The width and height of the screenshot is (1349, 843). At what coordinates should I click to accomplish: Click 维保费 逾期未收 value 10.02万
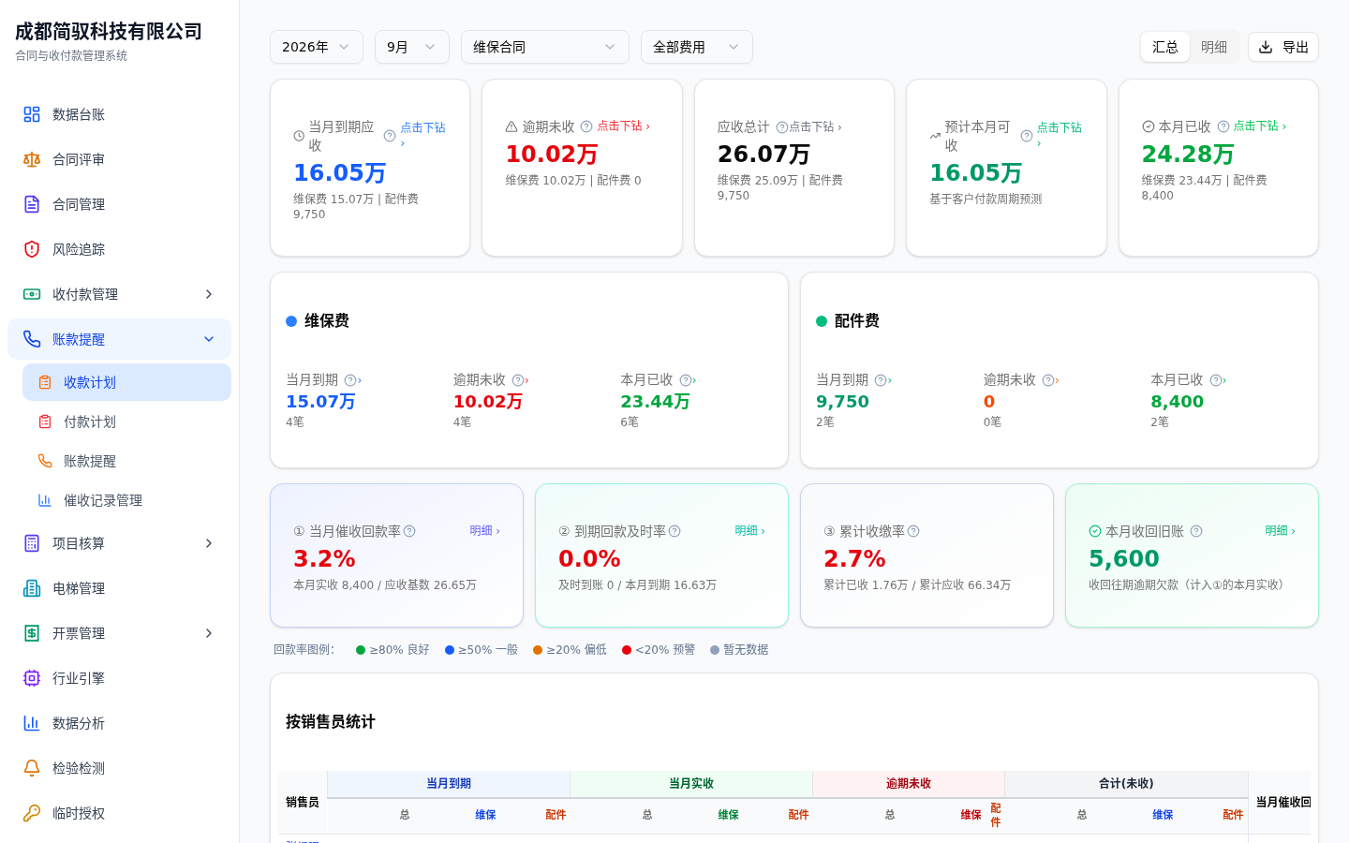488,402
